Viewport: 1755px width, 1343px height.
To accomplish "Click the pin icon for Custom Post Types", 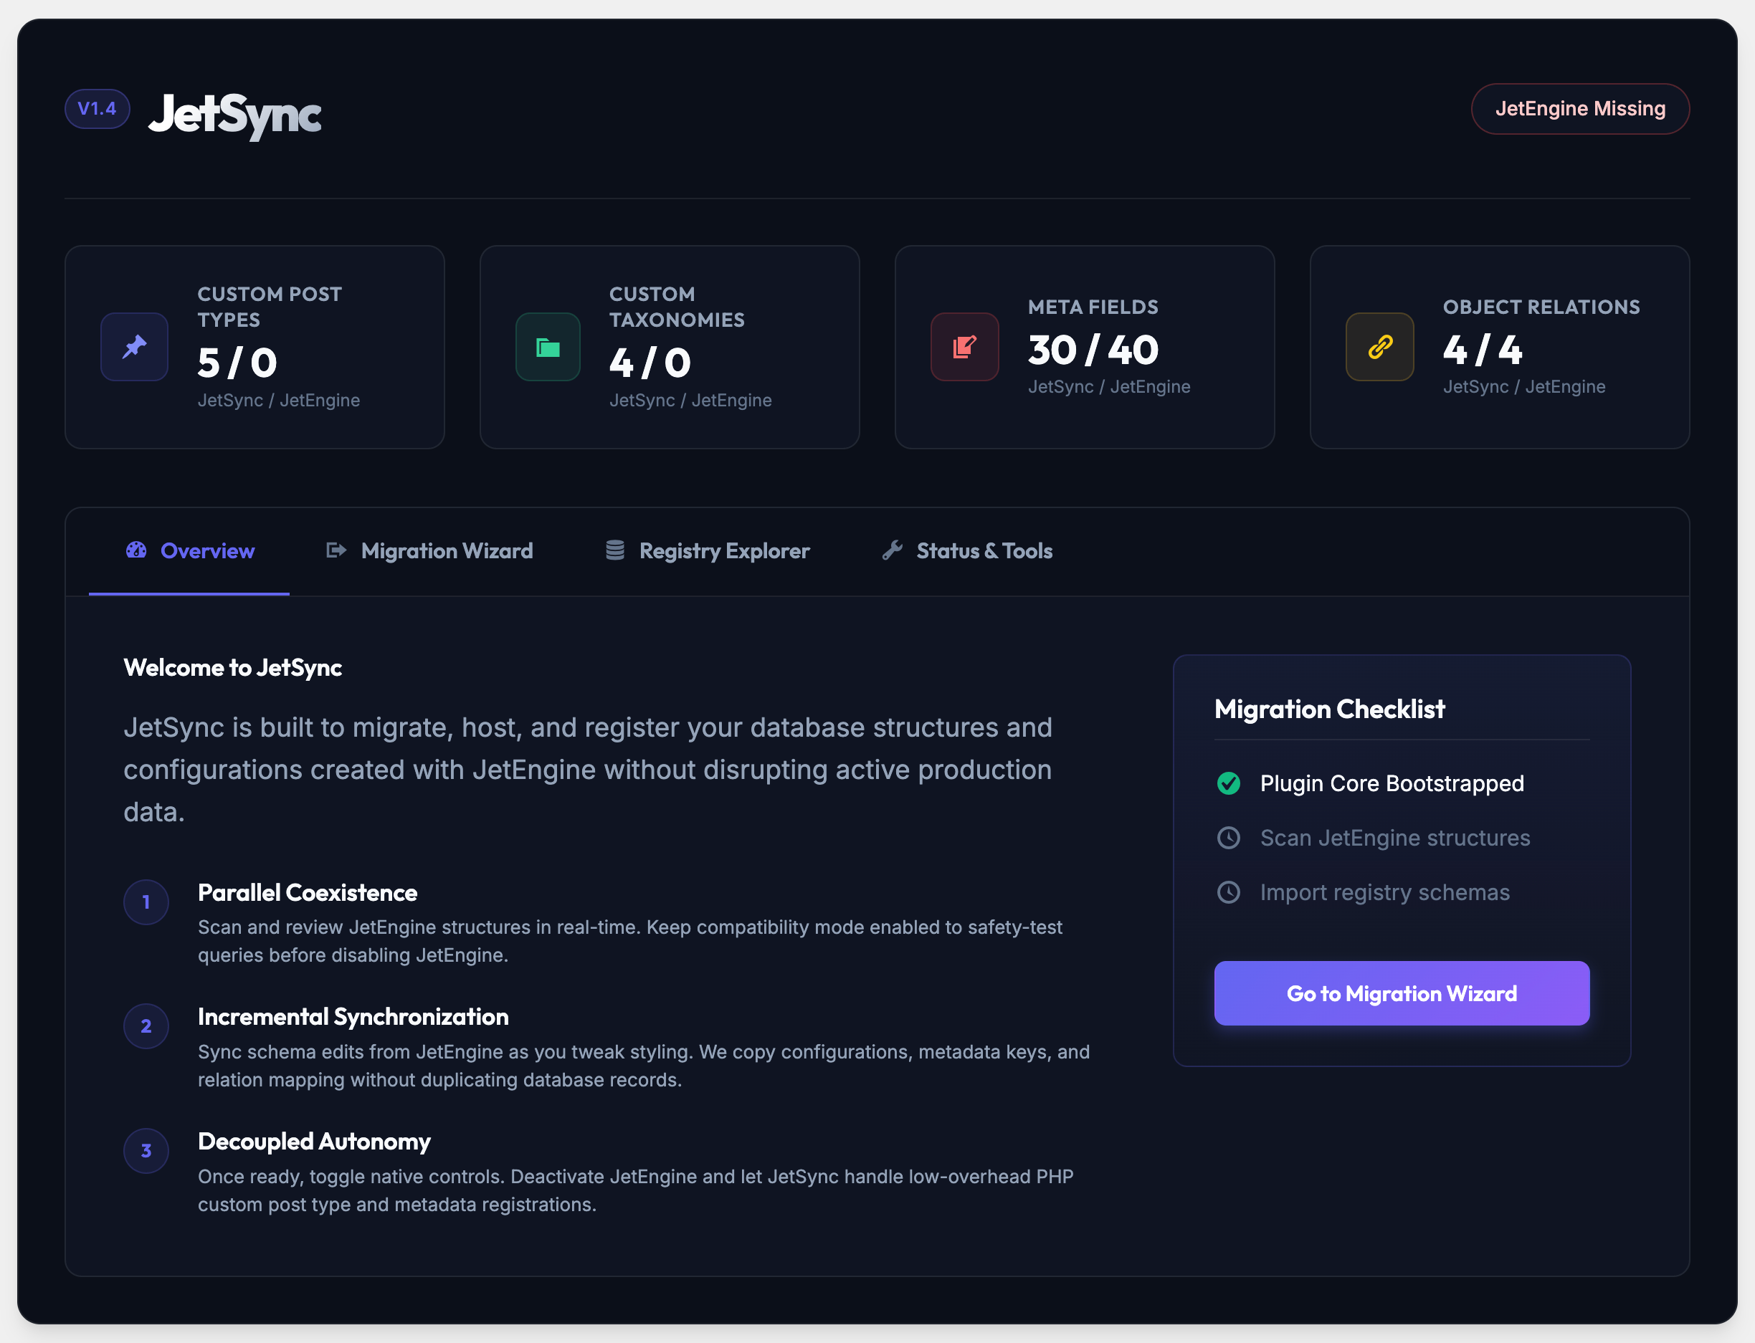I will click(x=134, y=347).
